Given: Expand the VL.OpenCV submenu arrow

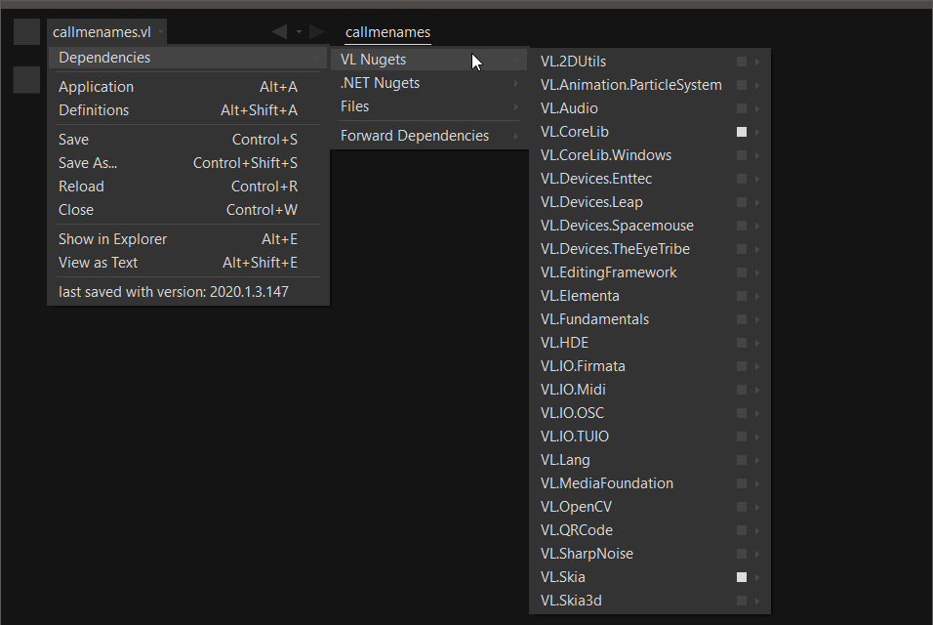Looking at the screenshot, I should 757,507.
